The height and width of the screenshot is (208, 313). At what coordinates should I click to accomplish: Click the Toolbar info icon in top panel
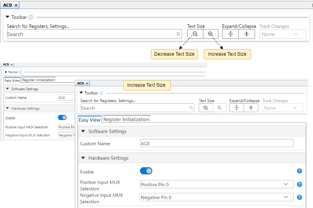pos(31,17)
